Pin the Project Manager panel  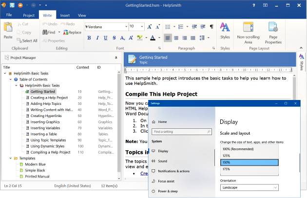pos(116,58)
